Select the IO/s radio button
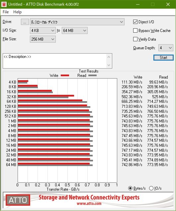Image resolution: width=176 pixels, height=211 pixels. [x=151, y=188]
